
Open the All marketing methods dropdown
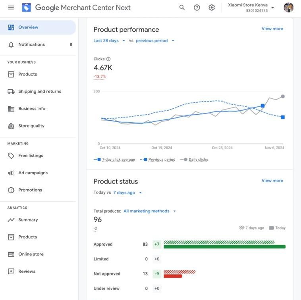click(x=150, y=211)
